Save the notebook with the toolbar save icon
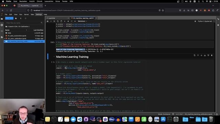220x124 pixels. [47, 21]
